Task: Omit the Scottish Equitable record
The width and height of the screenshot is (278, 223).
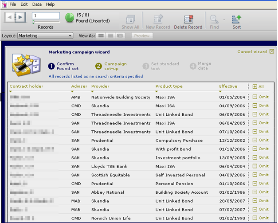Action: click(260, 175)
